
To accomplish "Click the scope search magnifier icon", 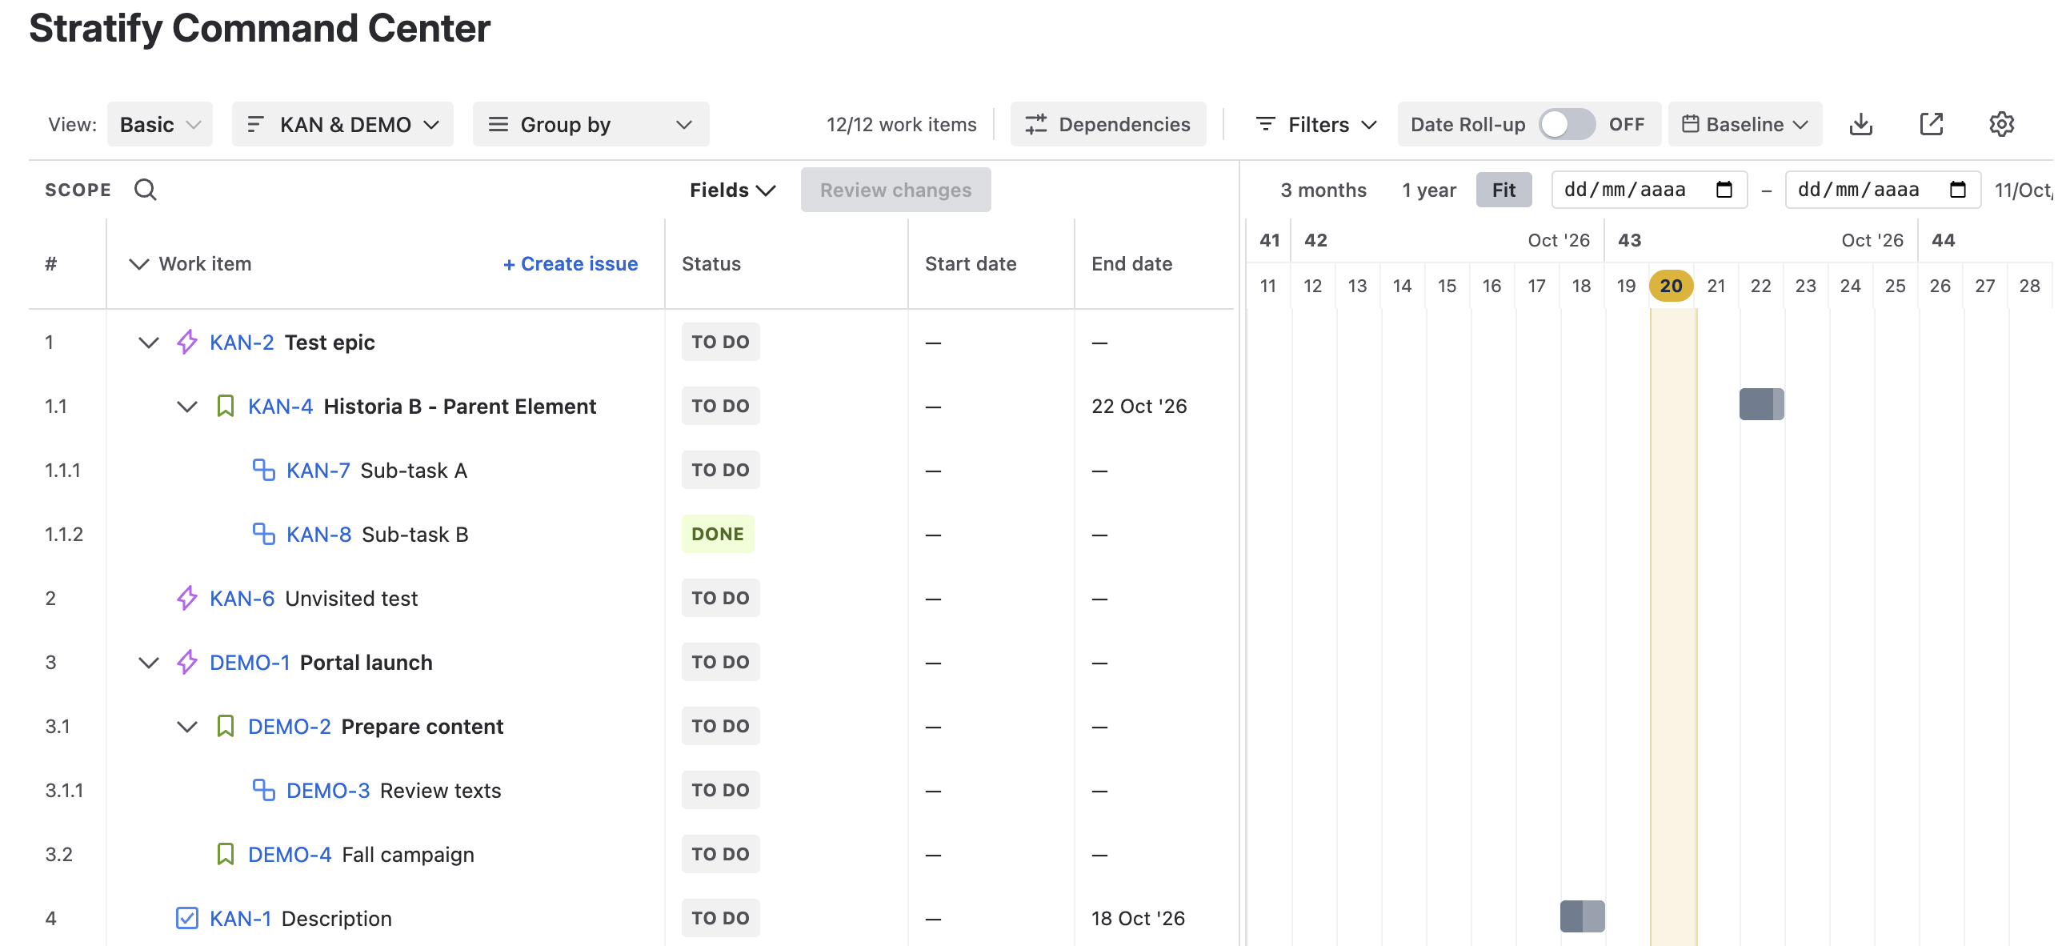I will coord(145,190).
